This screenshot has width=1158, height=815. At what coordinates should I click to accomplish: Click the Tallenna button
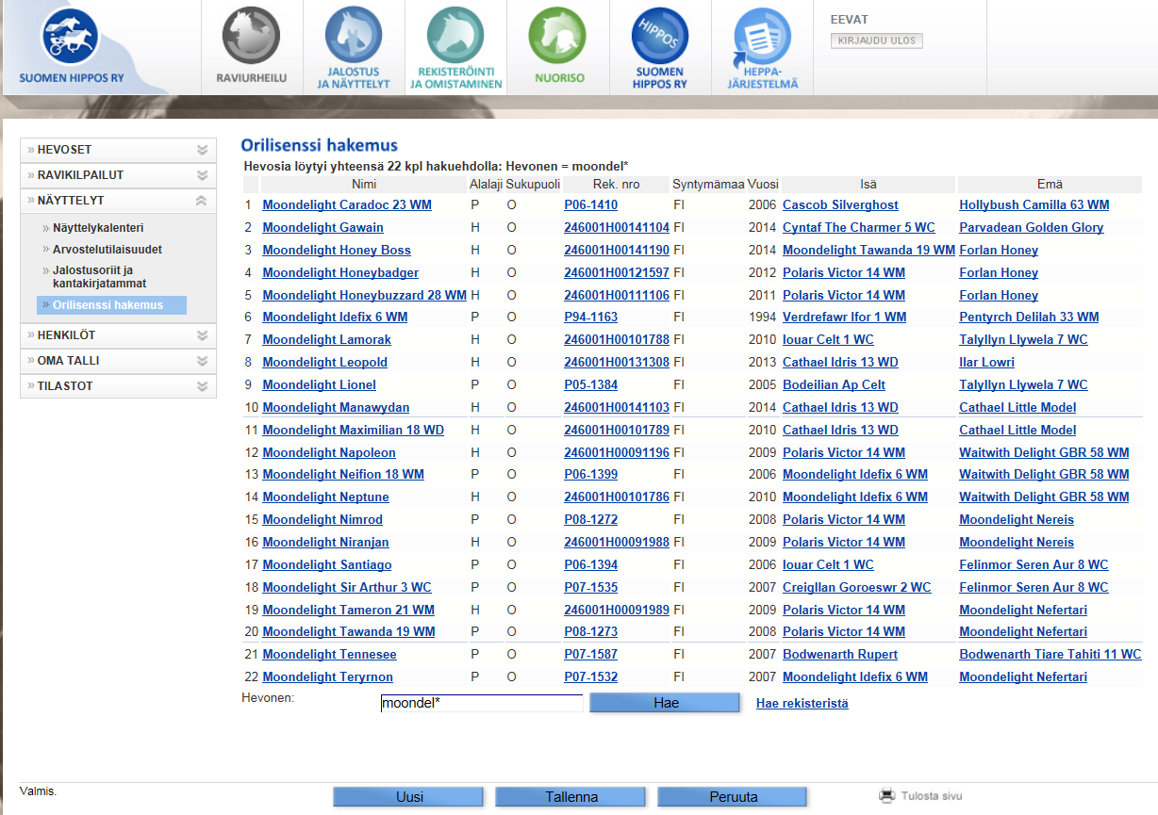coord(571,797)
